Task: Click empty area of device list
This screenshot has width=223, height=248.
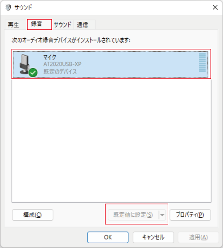Action: (x=111, y=140)
